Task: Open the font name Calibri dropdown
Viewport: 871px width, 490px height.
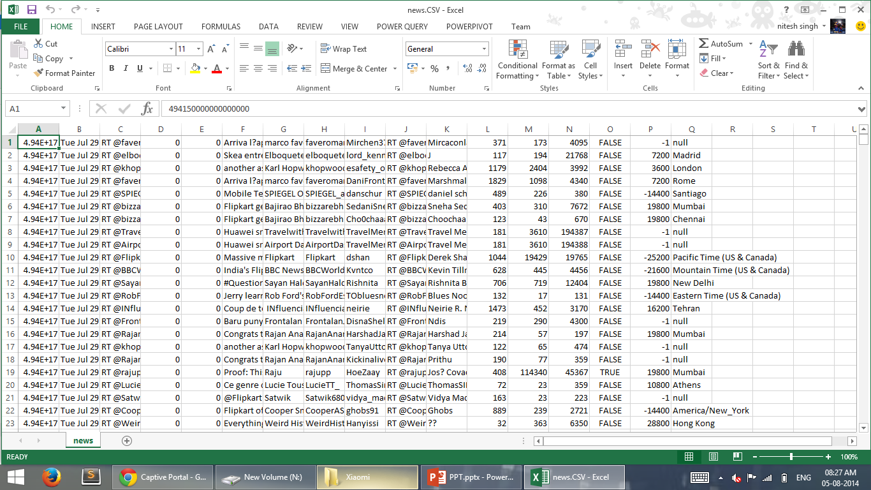Action: 171,49
